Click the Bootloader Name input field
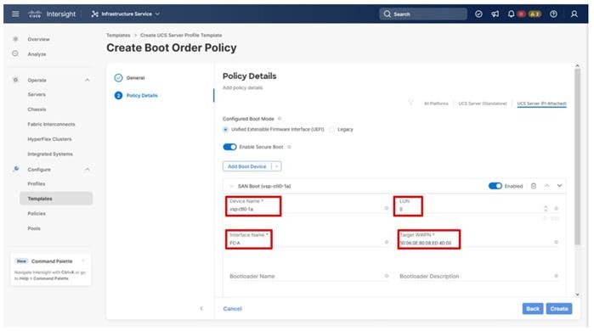 coord(305,276)
